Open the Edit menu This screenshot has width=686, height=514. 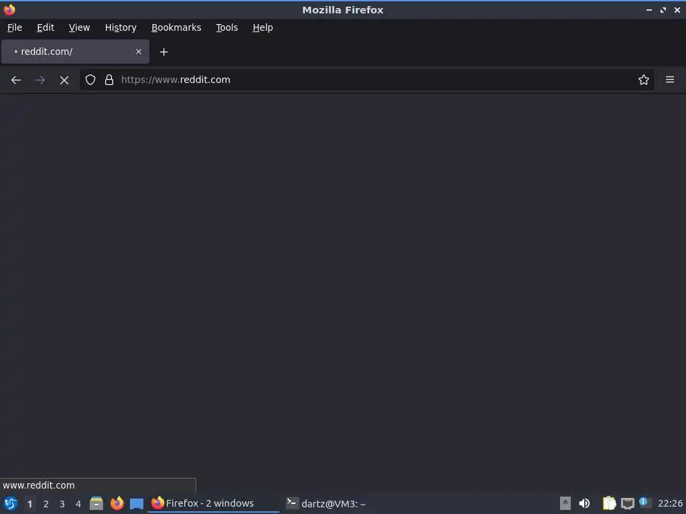pyautogui.click(x=46, y=27)
